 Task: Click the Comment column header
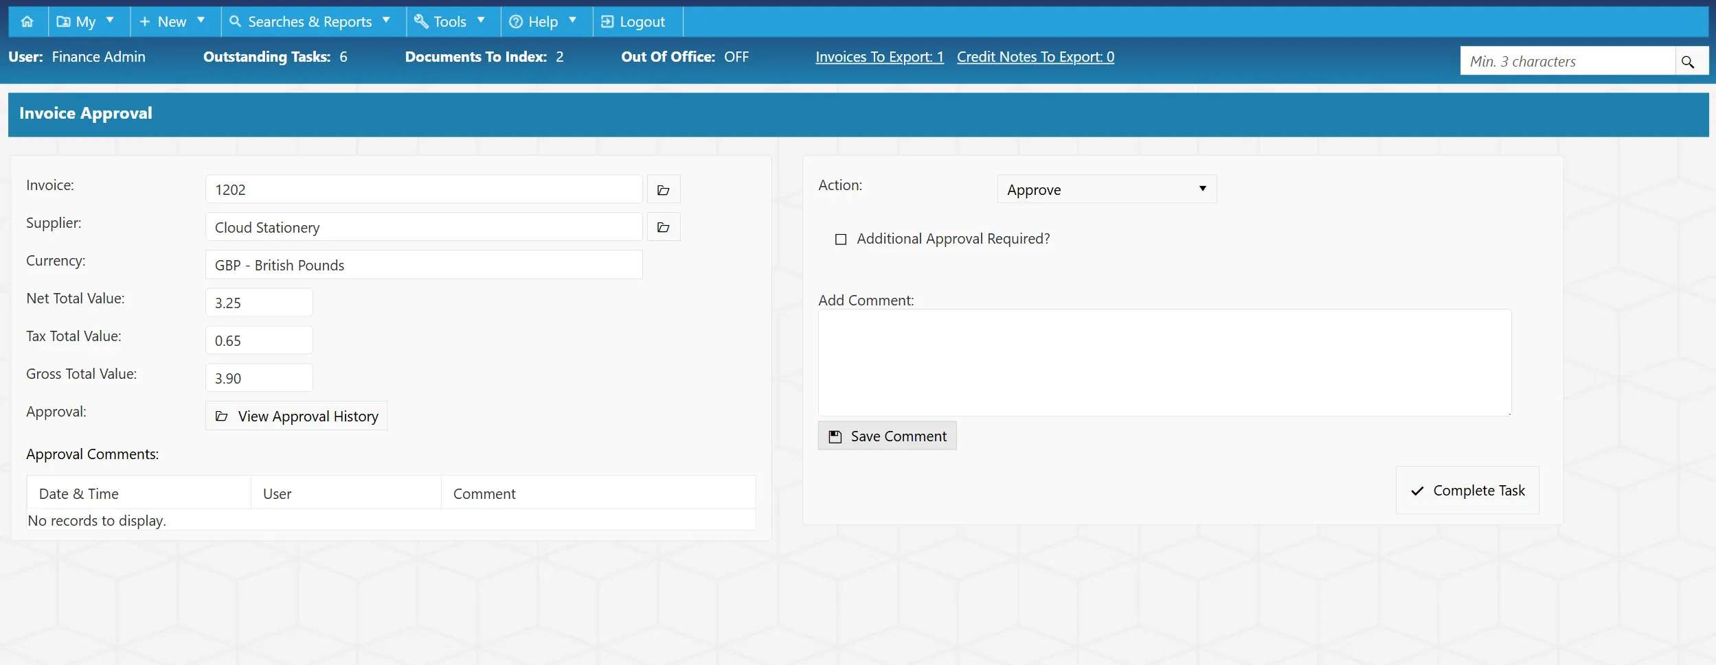point(598,493)
